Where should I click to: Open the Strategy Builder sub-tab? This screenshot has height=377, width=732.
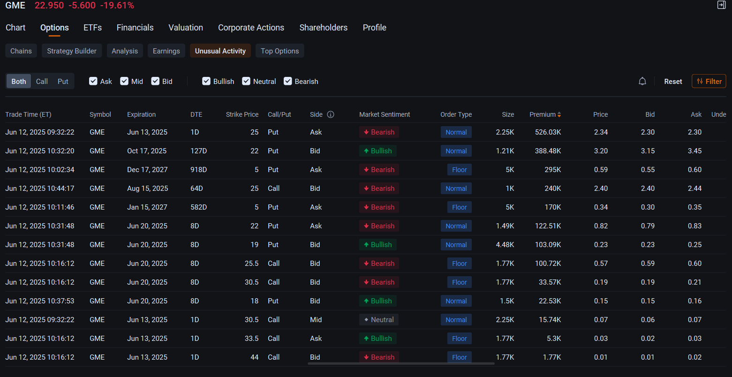[72, 51]
